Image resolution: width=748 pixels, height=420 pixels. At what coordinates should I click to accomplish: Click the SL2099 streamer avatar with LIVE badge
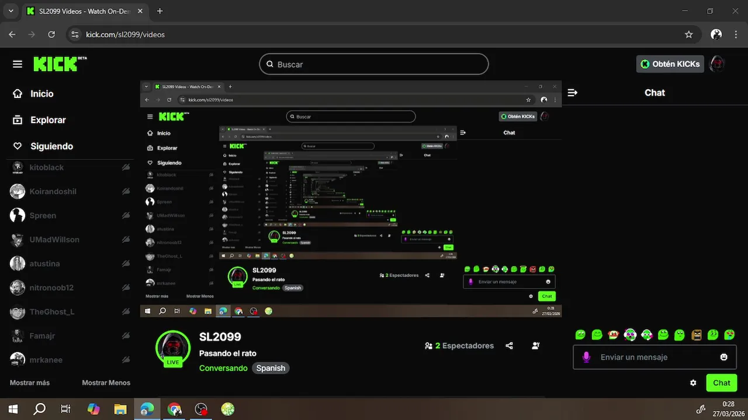pos(173,348)
